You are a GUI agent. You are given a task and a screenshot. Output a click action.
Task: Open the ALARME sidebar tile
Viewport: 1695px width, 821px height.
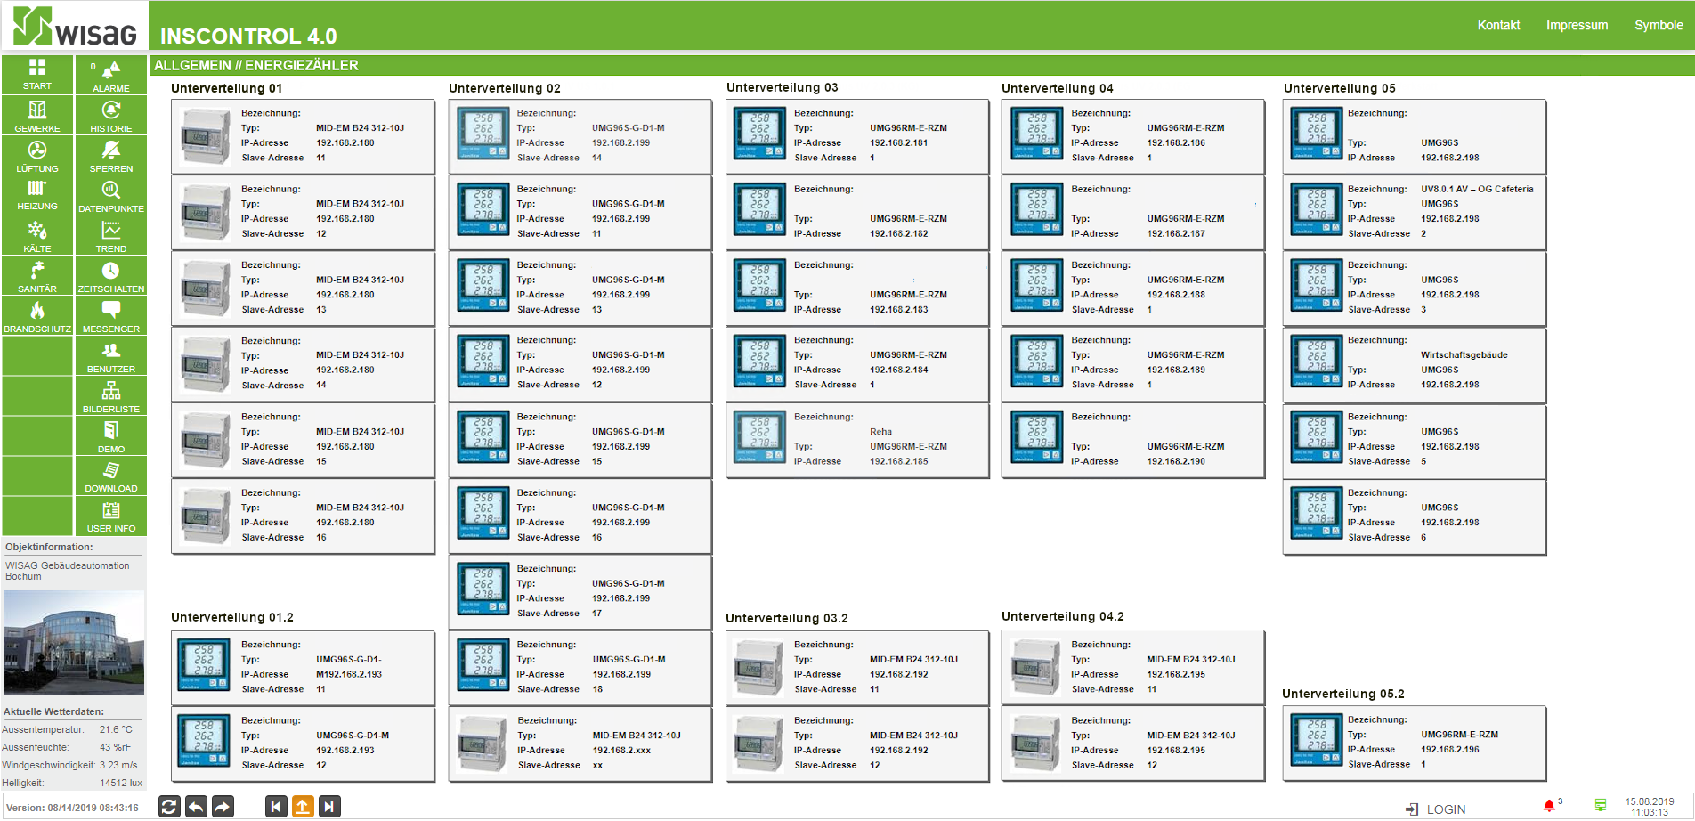(111, 75)
